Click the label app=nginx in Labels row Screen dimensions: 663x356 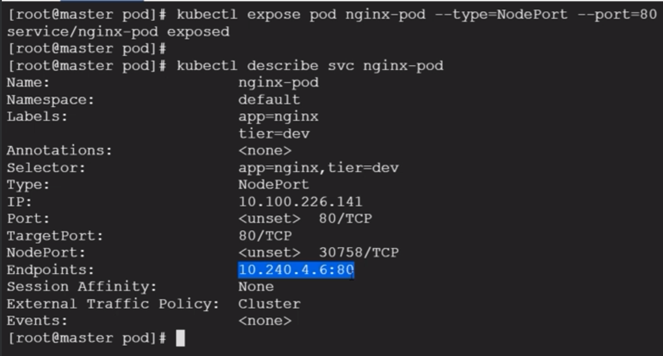click(x=278, y=117)
